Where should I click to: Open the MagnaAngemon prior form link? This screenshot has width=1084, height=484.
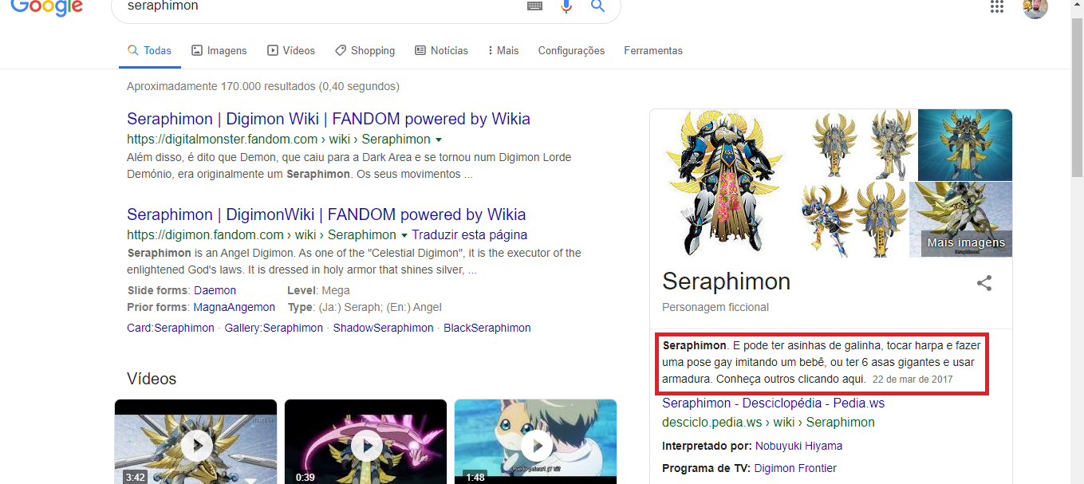tap(234, 307)
